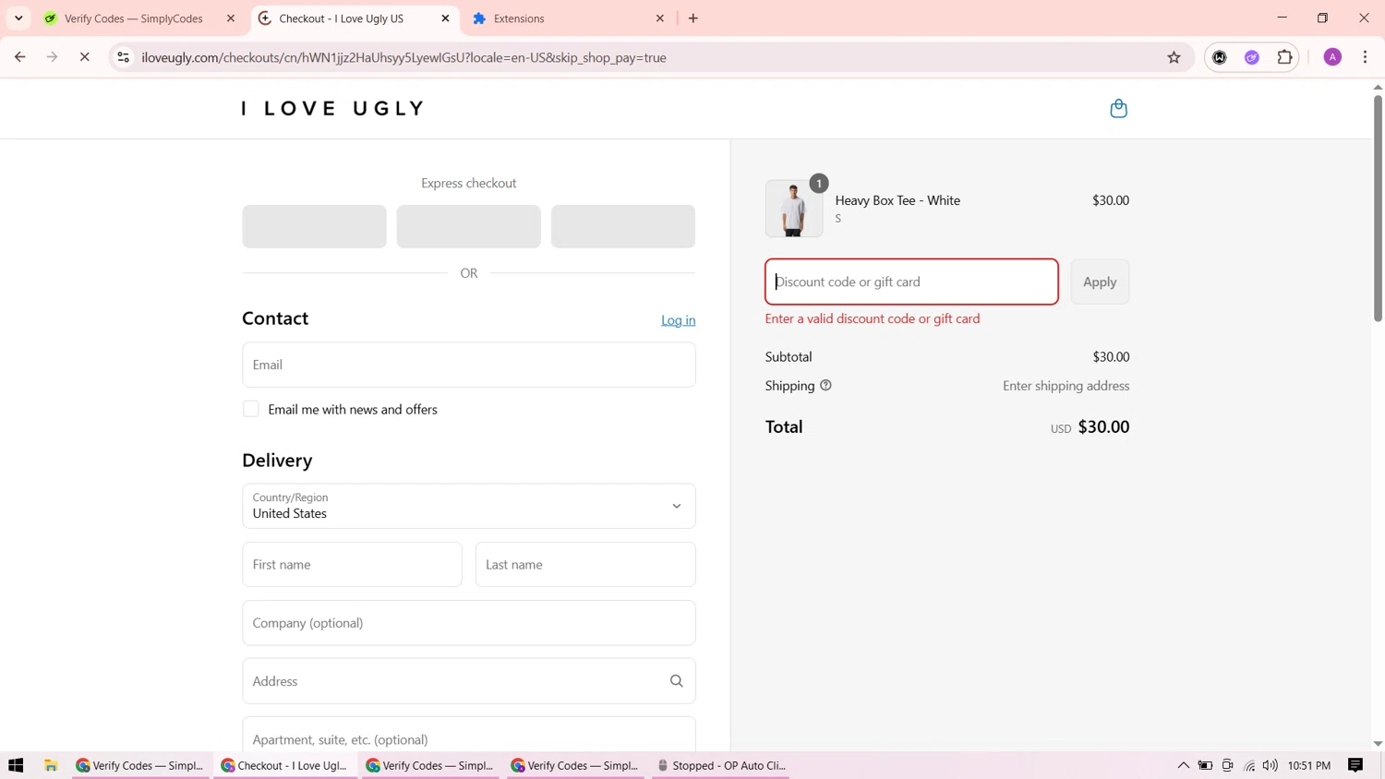Viewport: 1385px width, 779px height.
Task: Open the Chrome profile avatar
Action: 1332,57
